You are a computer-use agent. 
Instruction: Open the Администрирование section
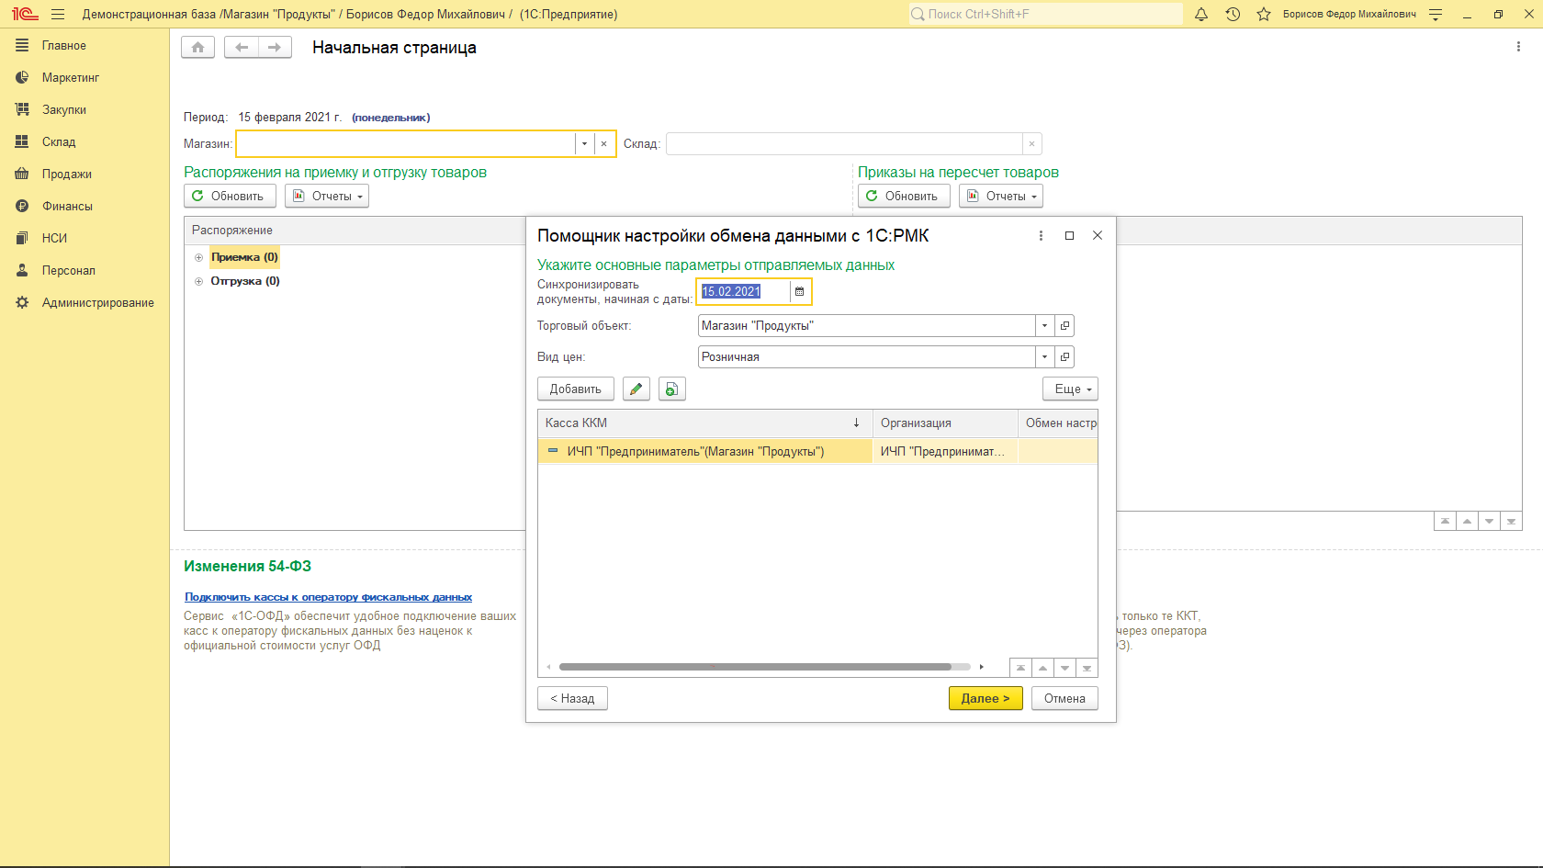pos(97,302)
